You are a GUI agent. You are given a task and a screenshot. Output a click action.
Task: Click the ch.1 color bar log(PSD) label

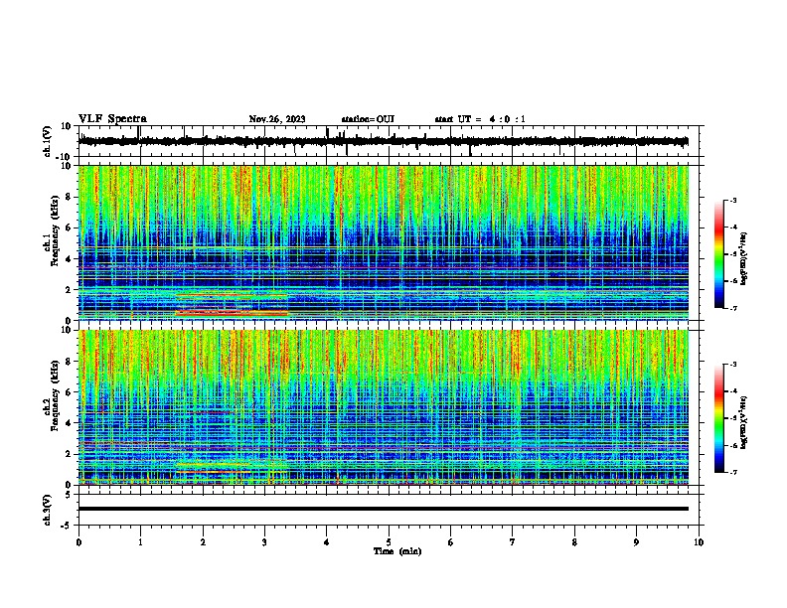tap(743, 258)
